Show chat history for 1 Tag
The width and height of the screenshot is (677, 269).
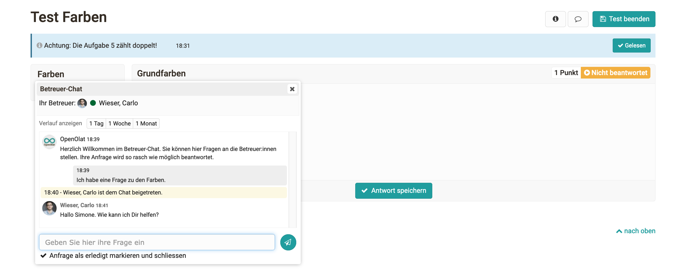96,124
